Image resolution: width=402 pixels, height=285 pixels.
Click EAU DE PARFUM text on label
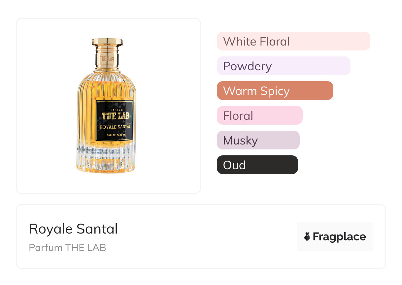click(115, 136)
